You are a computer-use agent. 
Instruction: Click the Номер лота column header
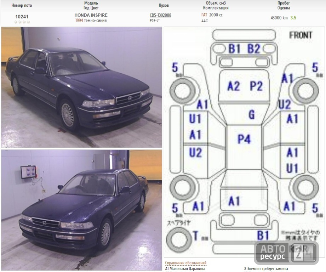tap(22, 5)
